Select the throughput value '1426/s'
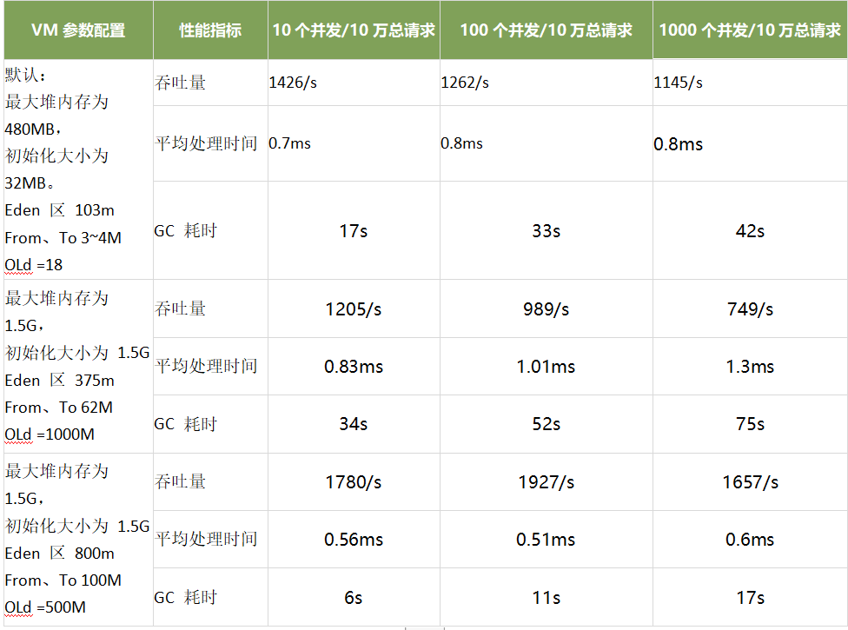The image size is (848, 630). [293, 83]
